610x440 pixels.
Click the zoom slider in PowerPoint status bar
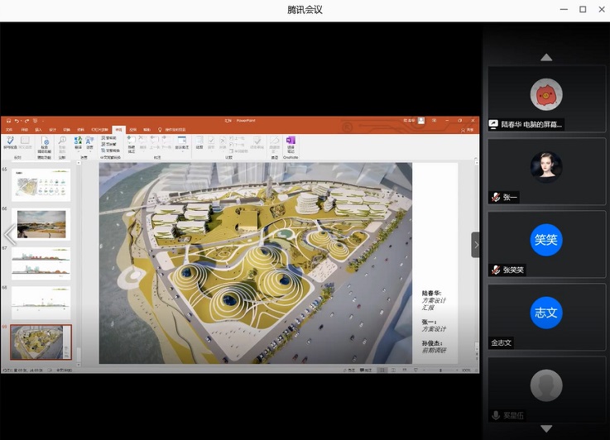pyautogui.click(x=443, y=370)
